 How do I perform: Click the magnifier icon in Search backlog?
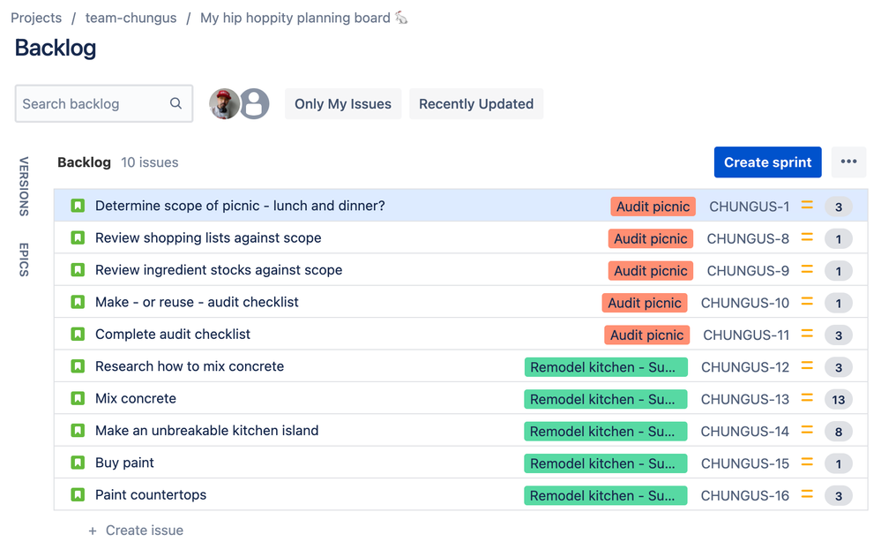[x=175, y=103]
